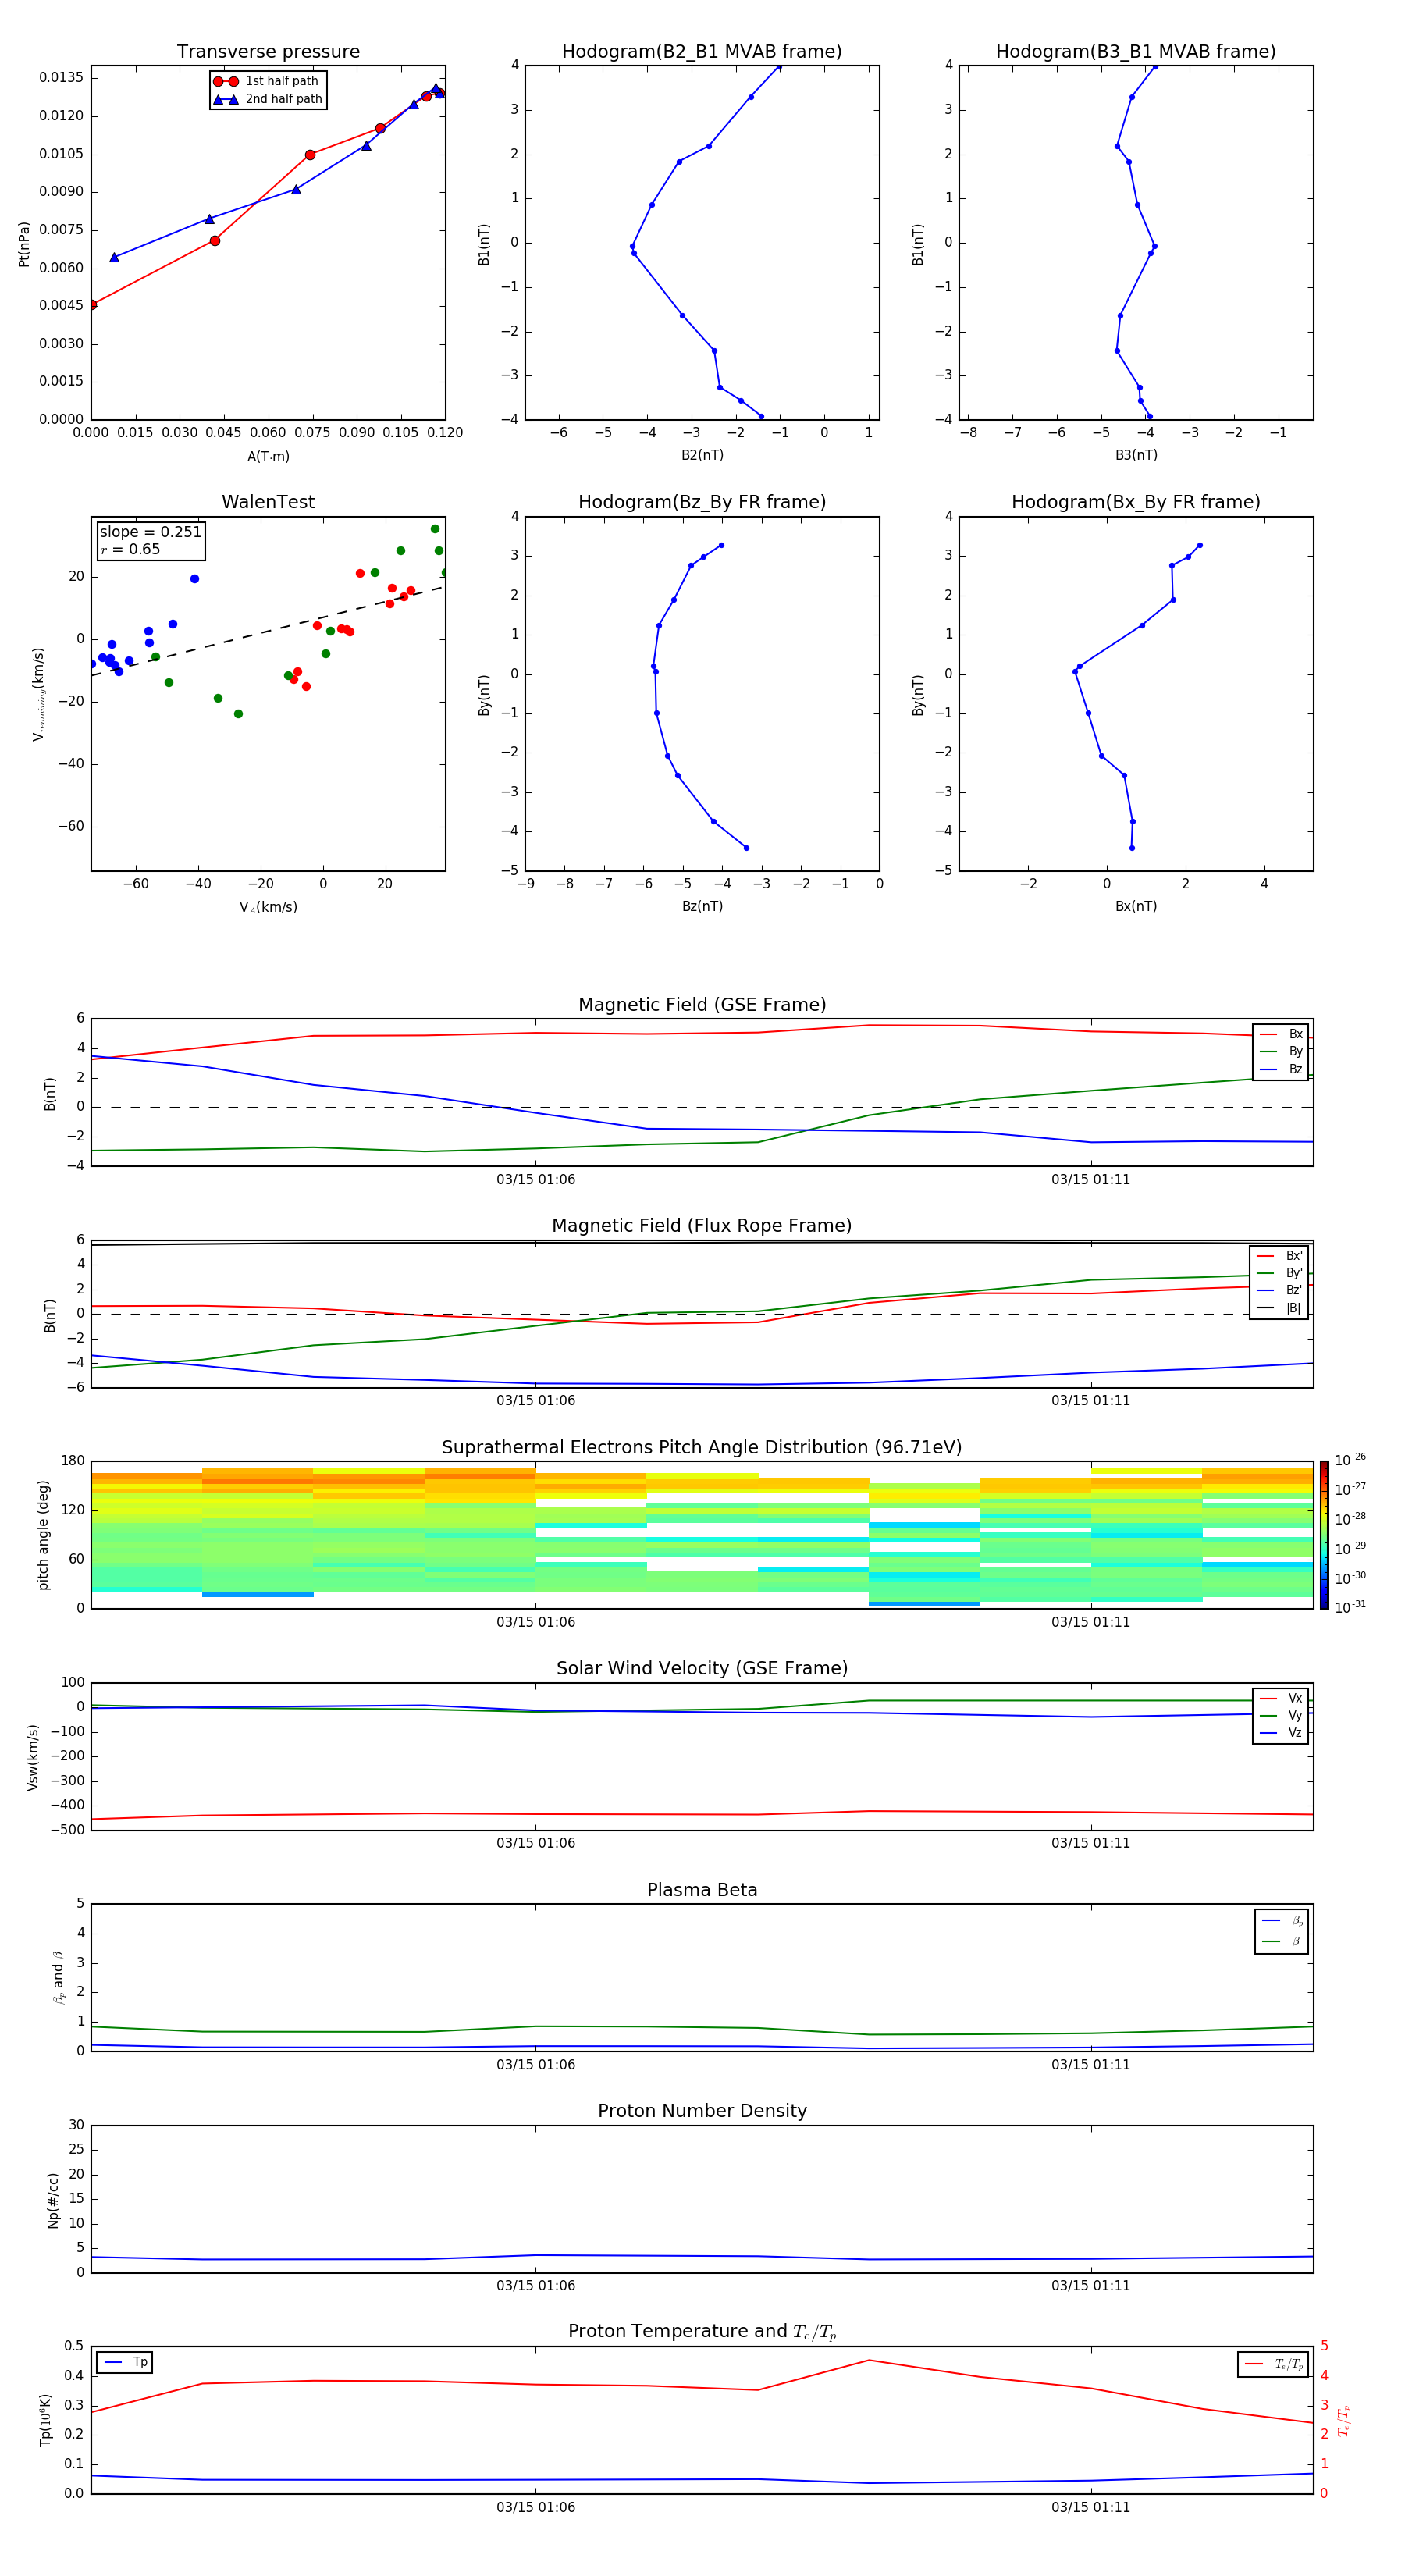Click the 'WalenTest' plot title
Image resolution: width=1405 pixels, height=2576 pixels.
coord(268,502)
